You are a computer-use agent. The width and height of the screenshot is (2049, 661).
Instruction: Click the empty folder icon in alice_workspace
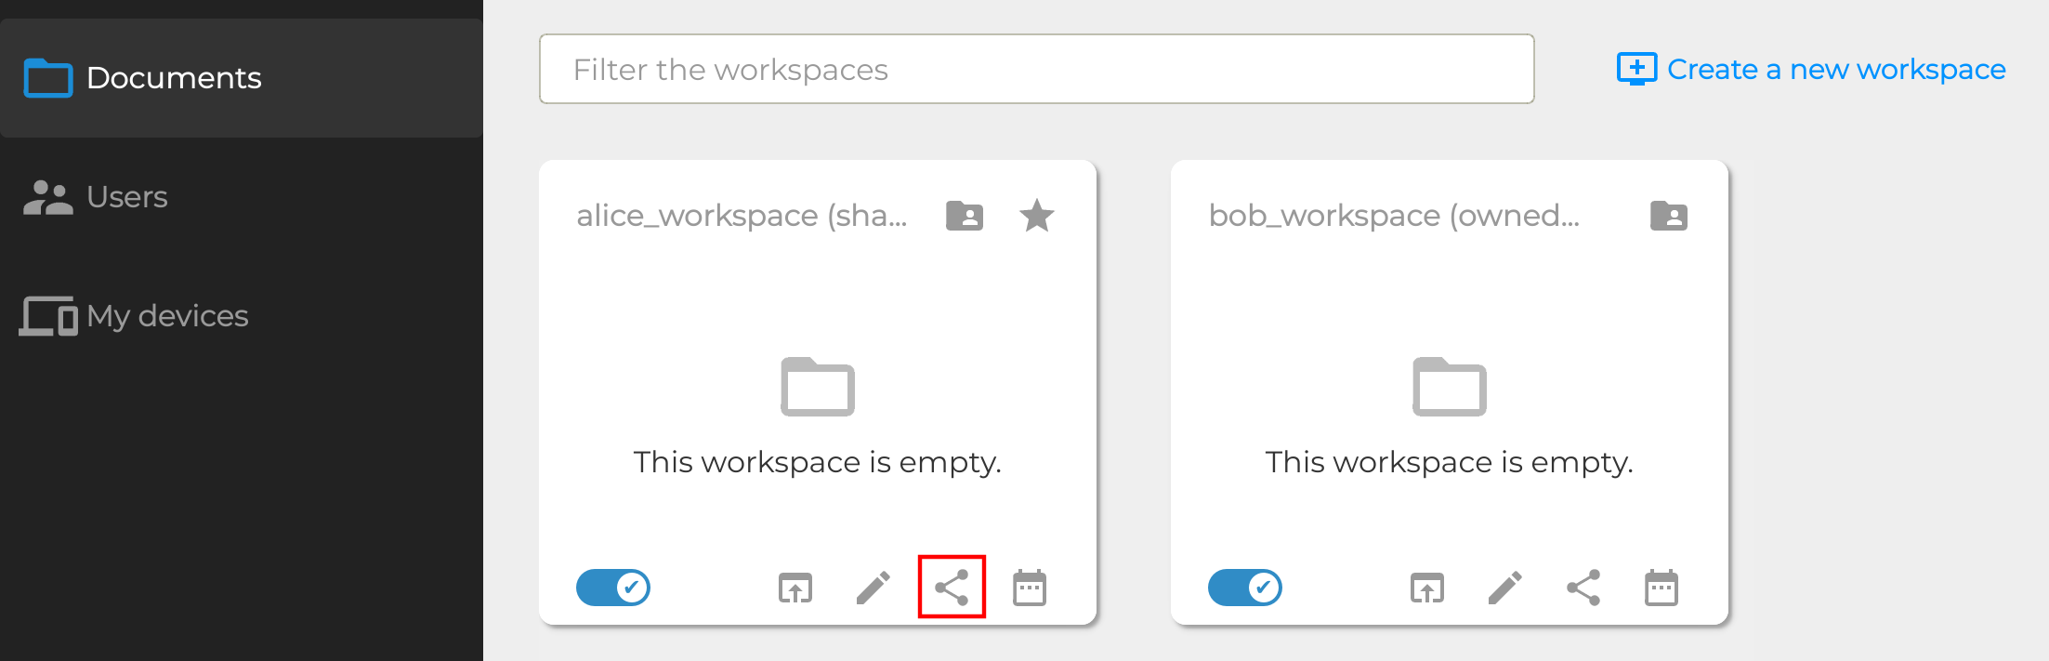[x=818, y=387]
